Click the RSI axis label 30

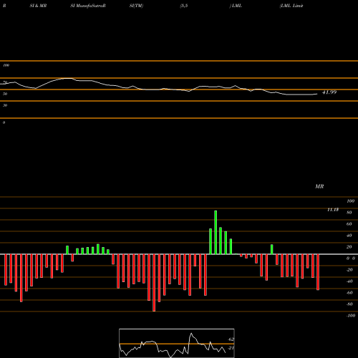coord(5,105)
